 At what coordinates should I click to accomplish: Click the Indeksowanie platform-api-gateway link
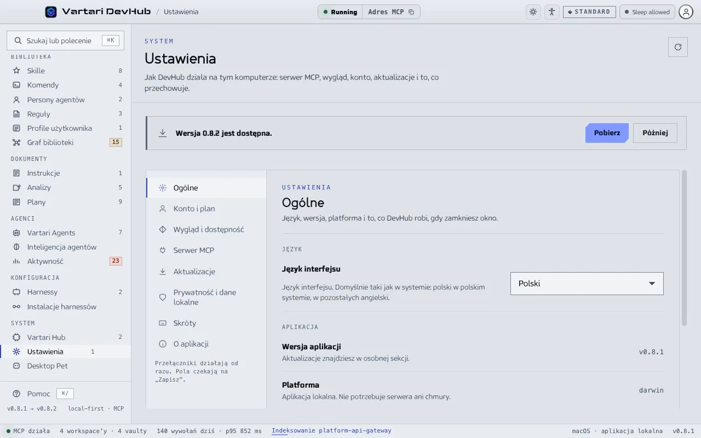[x=331, y=431]
